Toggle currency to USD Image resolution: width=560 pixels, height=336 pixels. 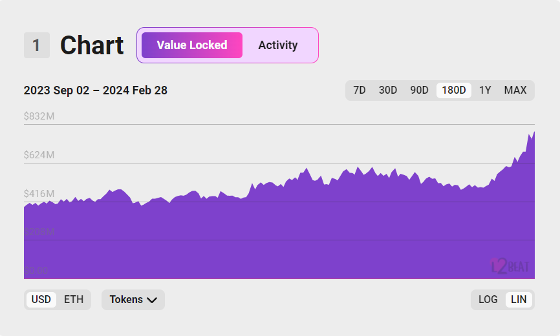[x=41, y=300]
